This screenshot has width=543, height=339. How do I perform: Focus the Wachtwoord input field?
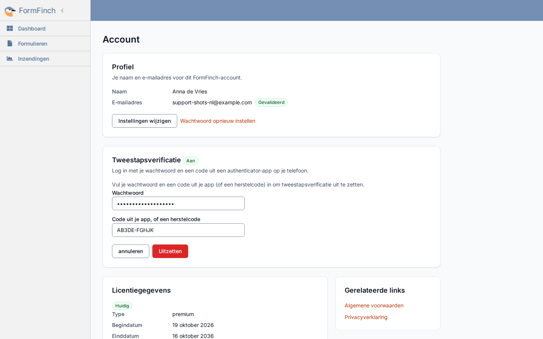[x=178, y=203]
